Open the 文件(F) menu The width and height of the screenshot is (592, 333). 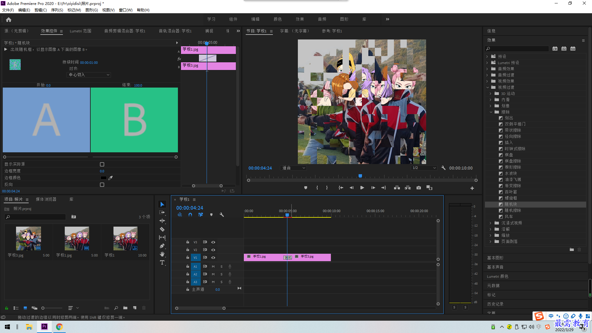[x=8, y=10]
